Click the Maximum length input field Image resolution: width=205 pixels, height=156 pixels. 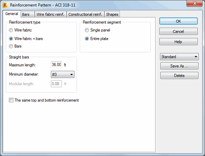pos(56,65)
